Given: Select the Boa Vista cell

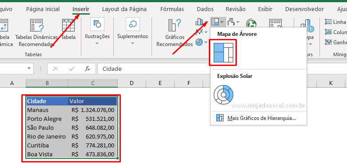Looking at the screenshot, I should point(47,154).
